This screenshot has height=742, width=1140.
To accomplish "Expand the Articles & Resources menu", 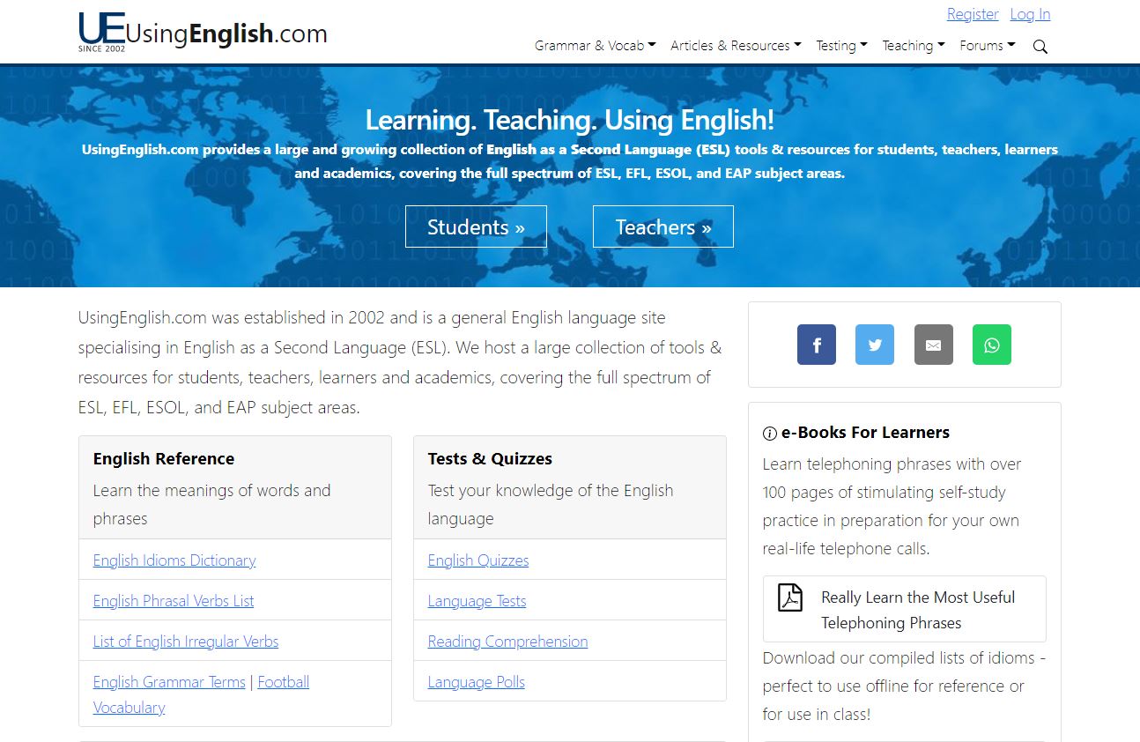I will click(736, 46).
